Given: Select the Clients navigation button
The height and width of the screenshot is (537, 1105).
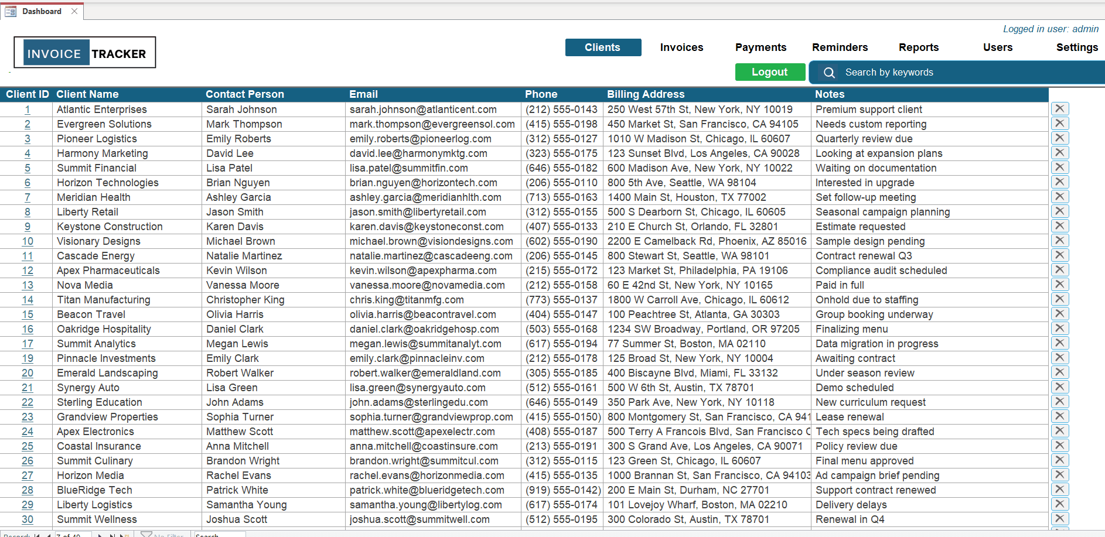Looking at the screenshot, I should [603, 47].
